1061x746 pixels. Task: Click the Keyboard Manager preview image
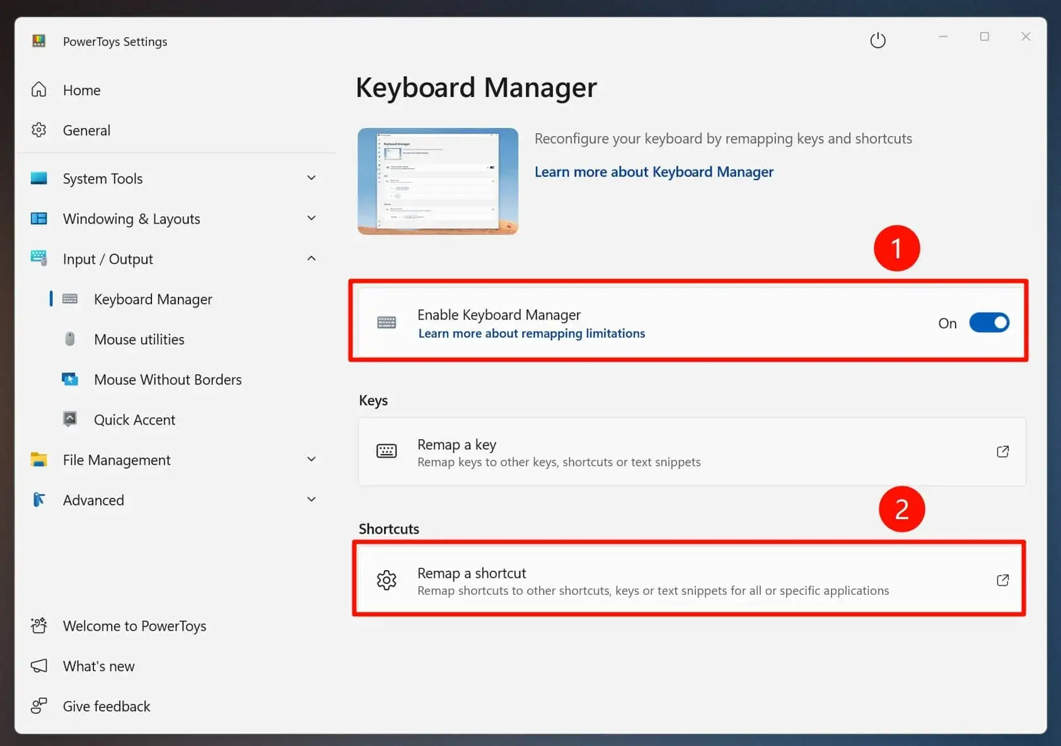click(x=438, y=181)
